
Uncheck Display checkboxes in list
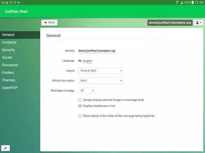[x=80, y=106]
